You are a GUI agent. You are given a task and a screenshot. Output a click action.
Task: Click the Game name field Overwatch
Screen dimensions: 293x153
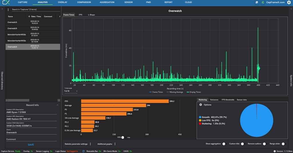(x=31, y=132)
